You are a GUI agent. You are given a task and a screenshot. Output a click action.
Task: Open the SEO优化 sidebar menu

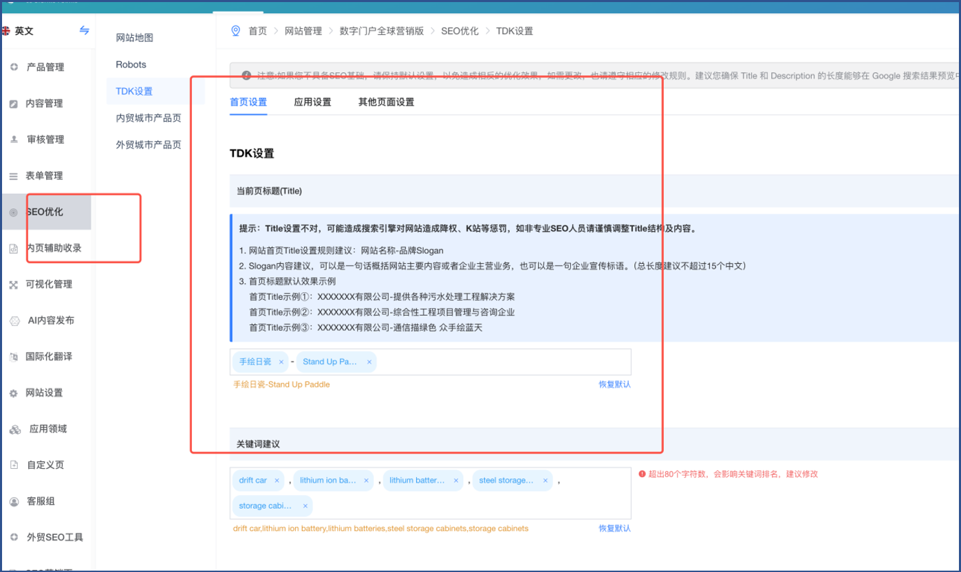pos(45,212)
